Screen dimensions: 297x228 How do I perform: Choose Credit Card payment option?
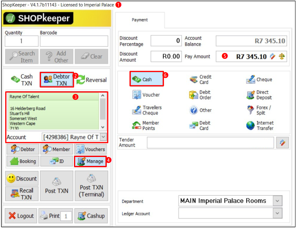coord(201,80)
